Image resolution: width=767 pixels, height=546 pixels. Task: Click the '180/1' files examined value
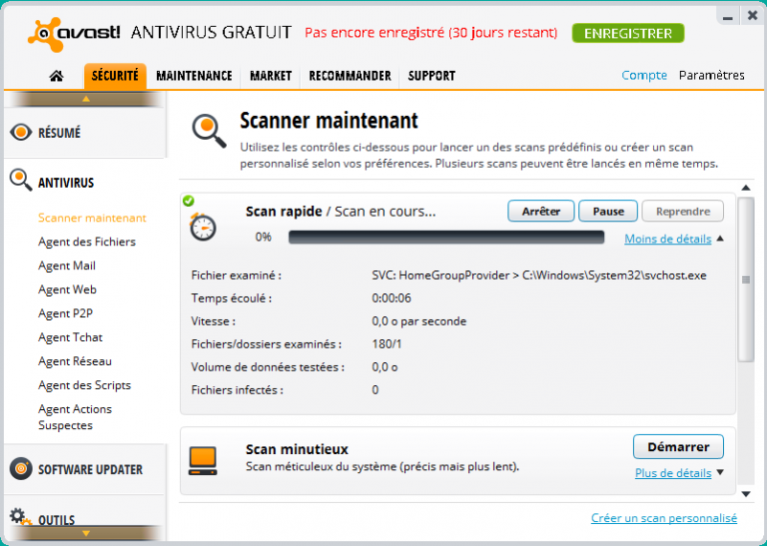[x=386, y=344]
